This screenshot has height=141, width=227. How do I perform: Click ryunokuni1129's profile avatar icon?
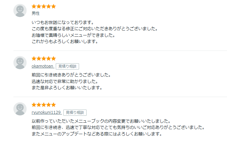coord(20,109)
